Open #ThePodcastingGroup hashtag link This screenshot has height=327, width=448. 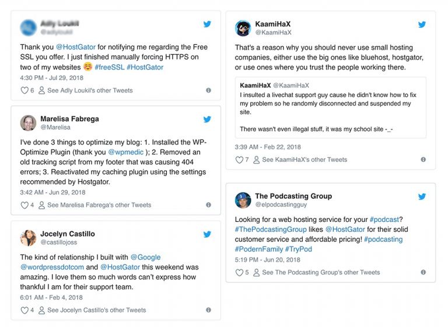271,229
